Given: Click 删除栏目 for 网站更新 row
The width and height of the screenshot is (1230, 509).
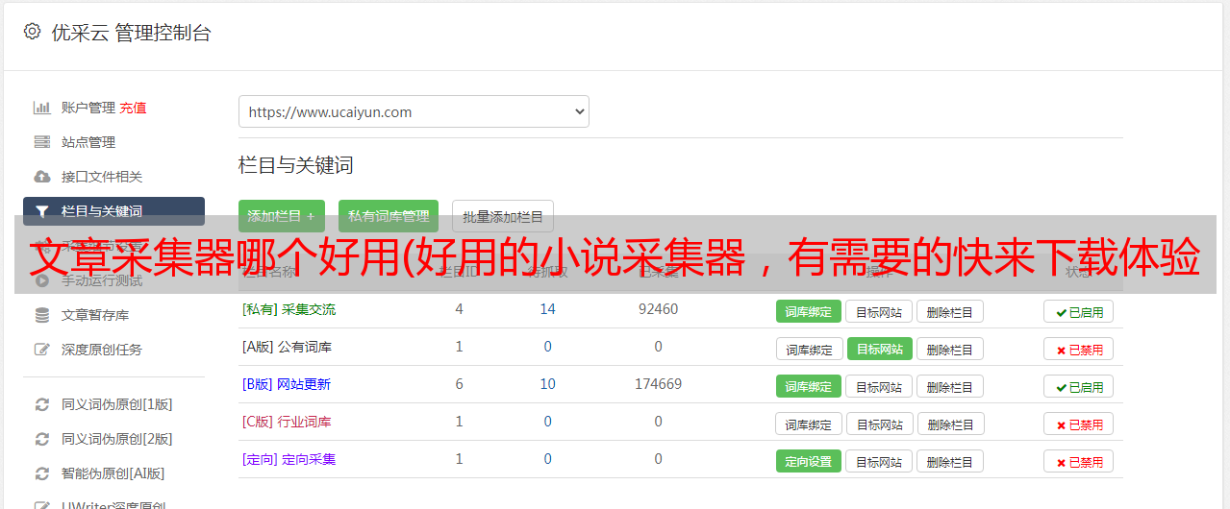Looking at the screenshot, I should [950, 386].
